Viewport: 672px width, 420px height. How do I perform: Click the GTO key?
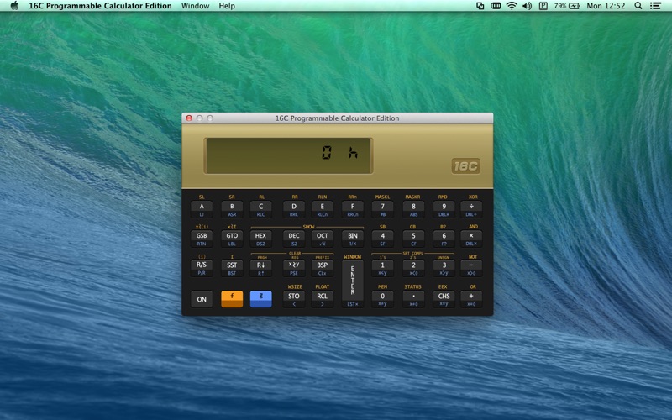click(x=232, y=239)
